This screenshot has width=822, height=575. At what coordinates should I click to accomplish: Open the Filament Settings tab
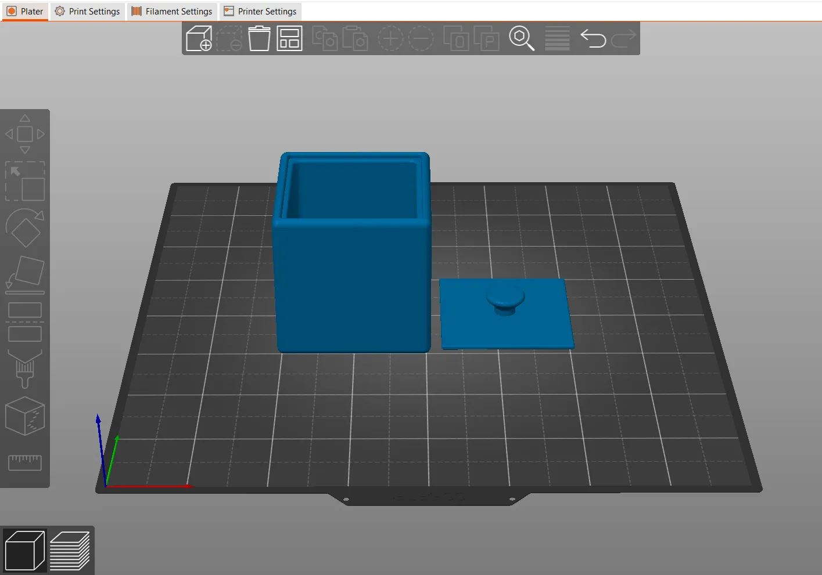[x=172, y=12]
